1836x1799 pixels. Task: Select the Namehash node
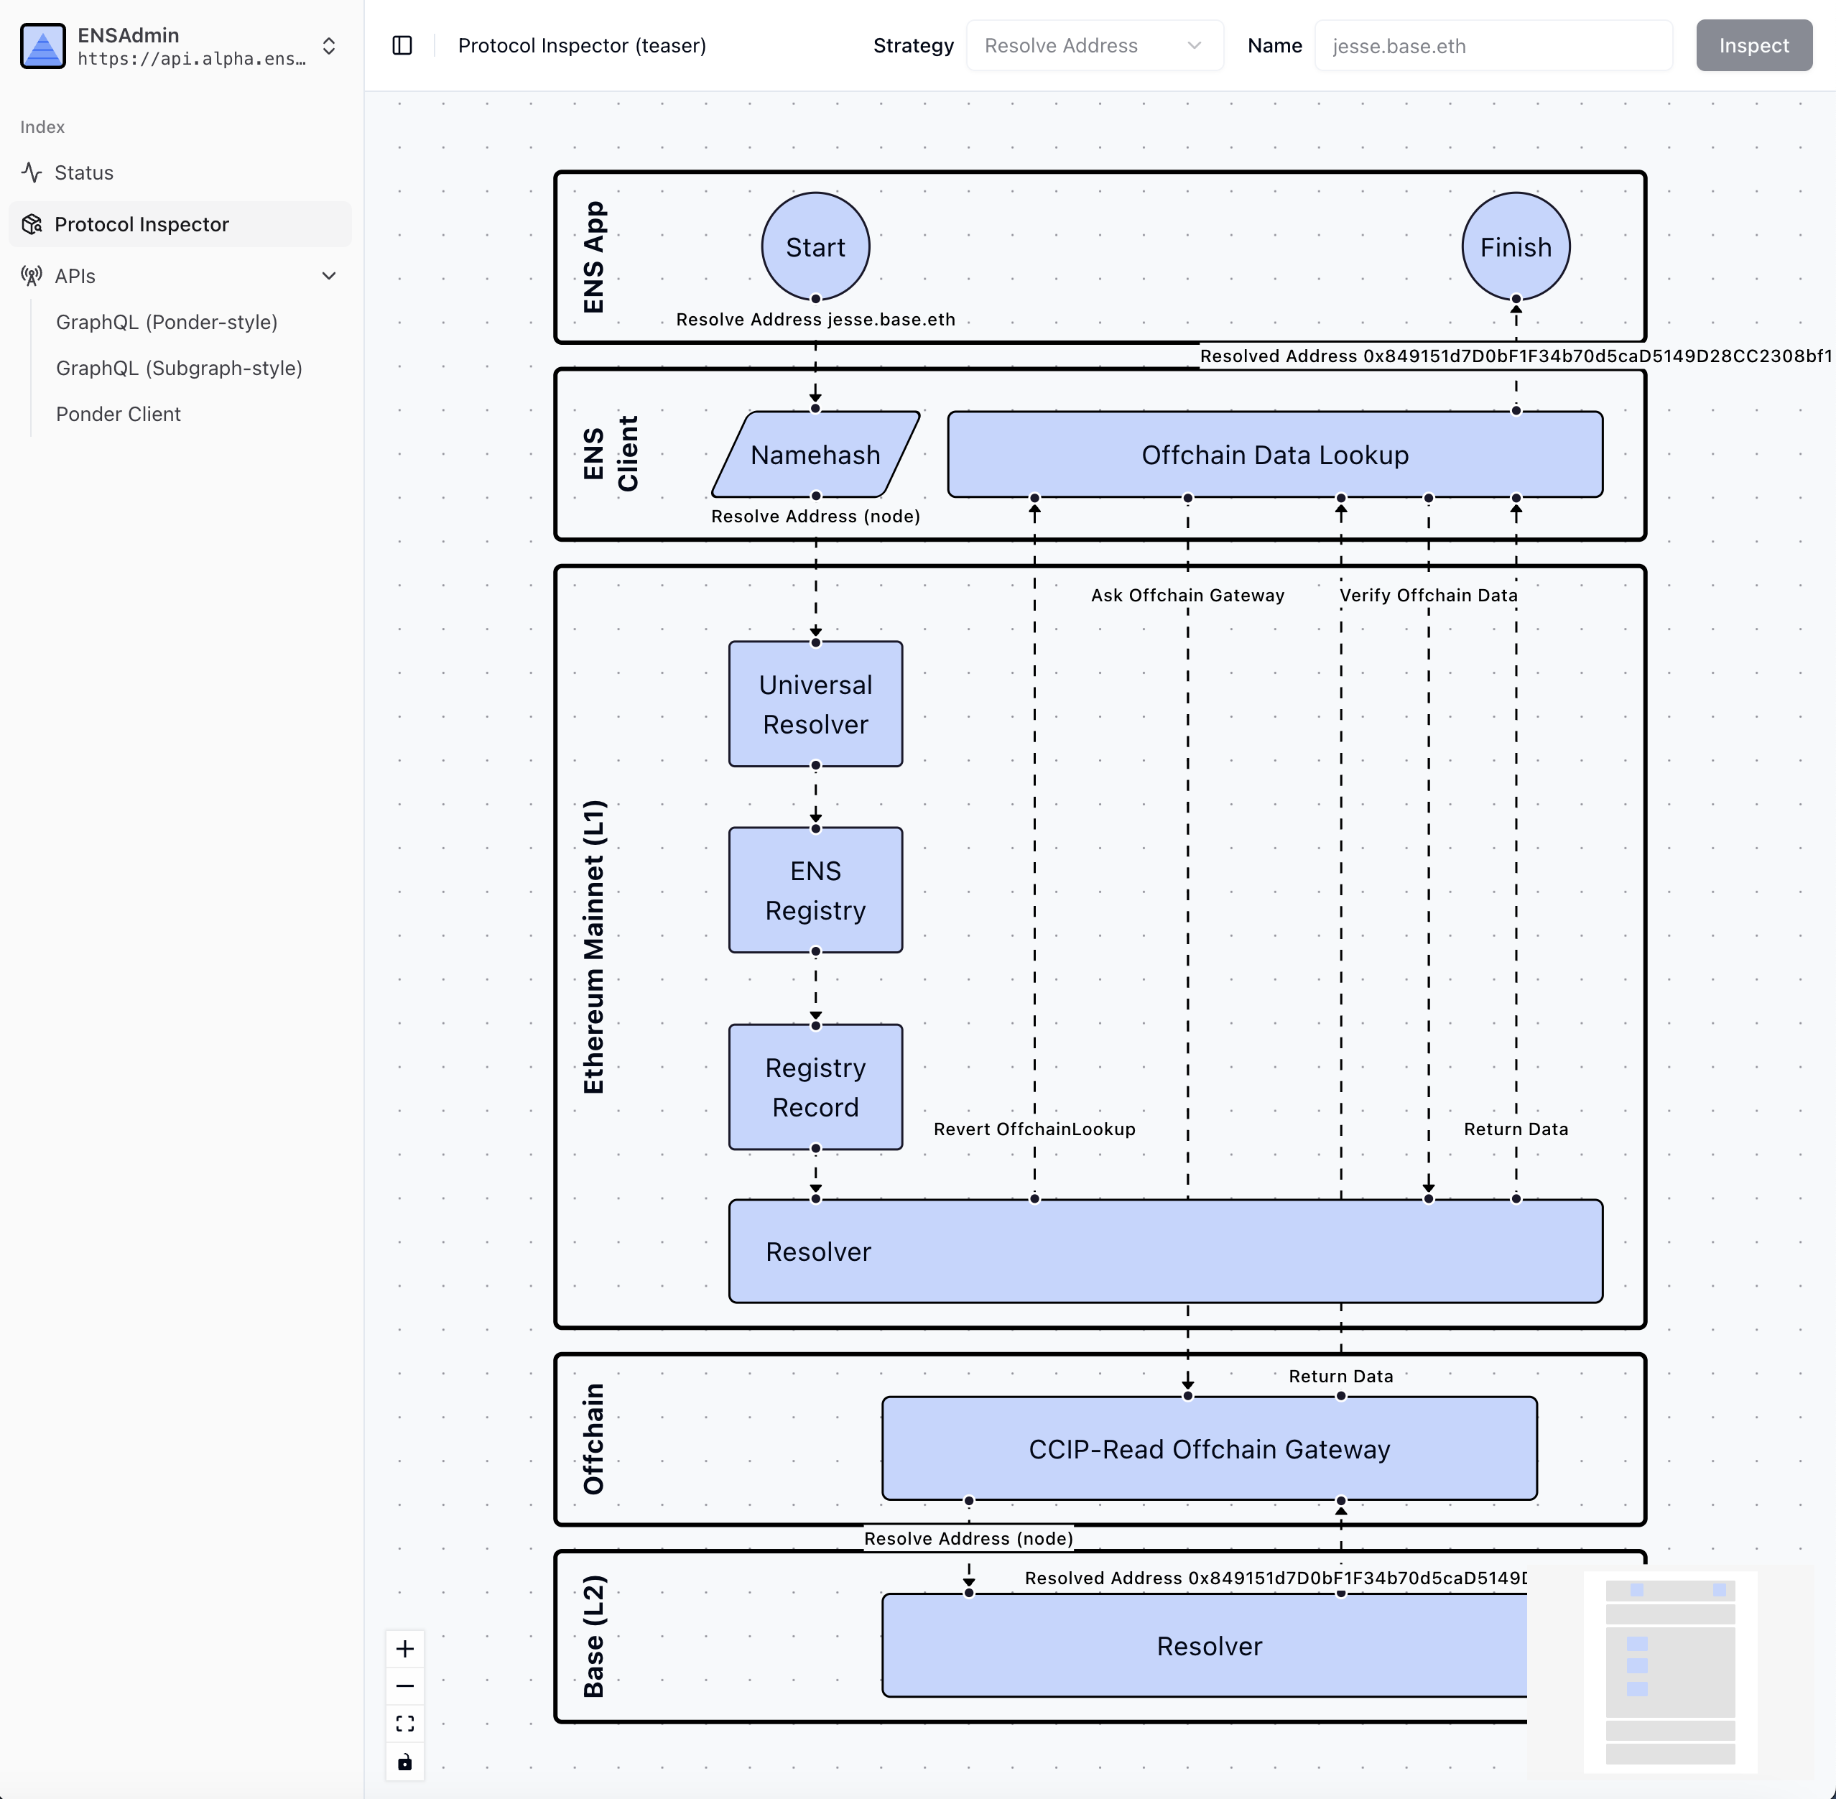point(816,455)
